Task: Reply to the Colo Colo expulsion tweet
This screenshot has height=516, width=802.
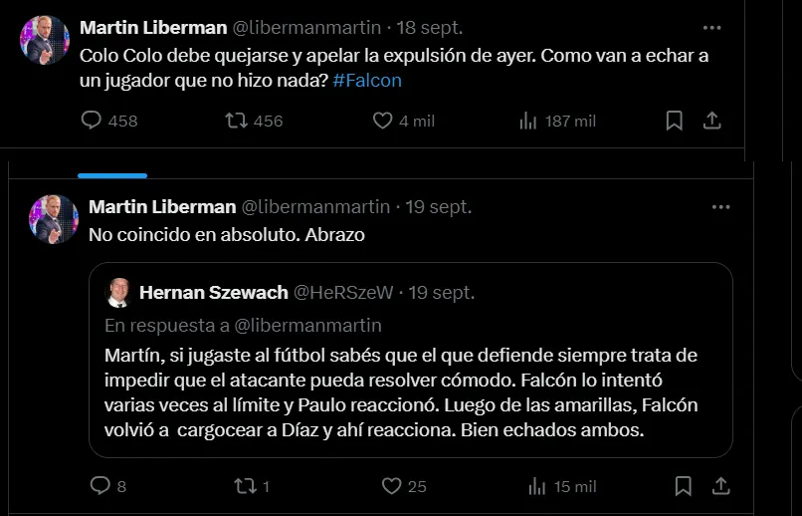Action: (x=92, y=121)
